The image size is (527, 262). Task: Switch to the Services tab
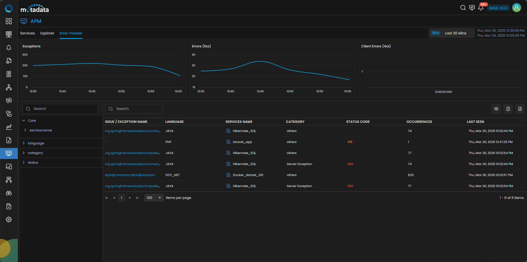(27, 33)
